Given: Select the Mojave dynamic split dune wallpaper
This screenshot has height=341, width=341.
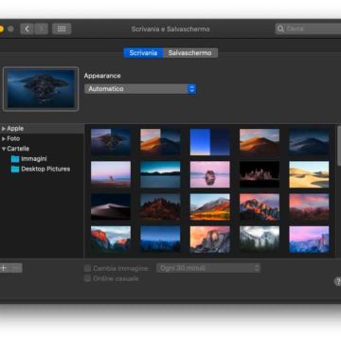Looking at the screenshot, I should point(160,142).
